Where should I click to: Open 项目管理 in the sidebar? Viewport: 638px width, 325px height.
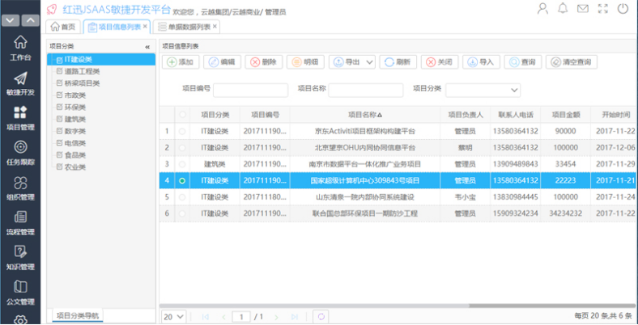point(20,118)
